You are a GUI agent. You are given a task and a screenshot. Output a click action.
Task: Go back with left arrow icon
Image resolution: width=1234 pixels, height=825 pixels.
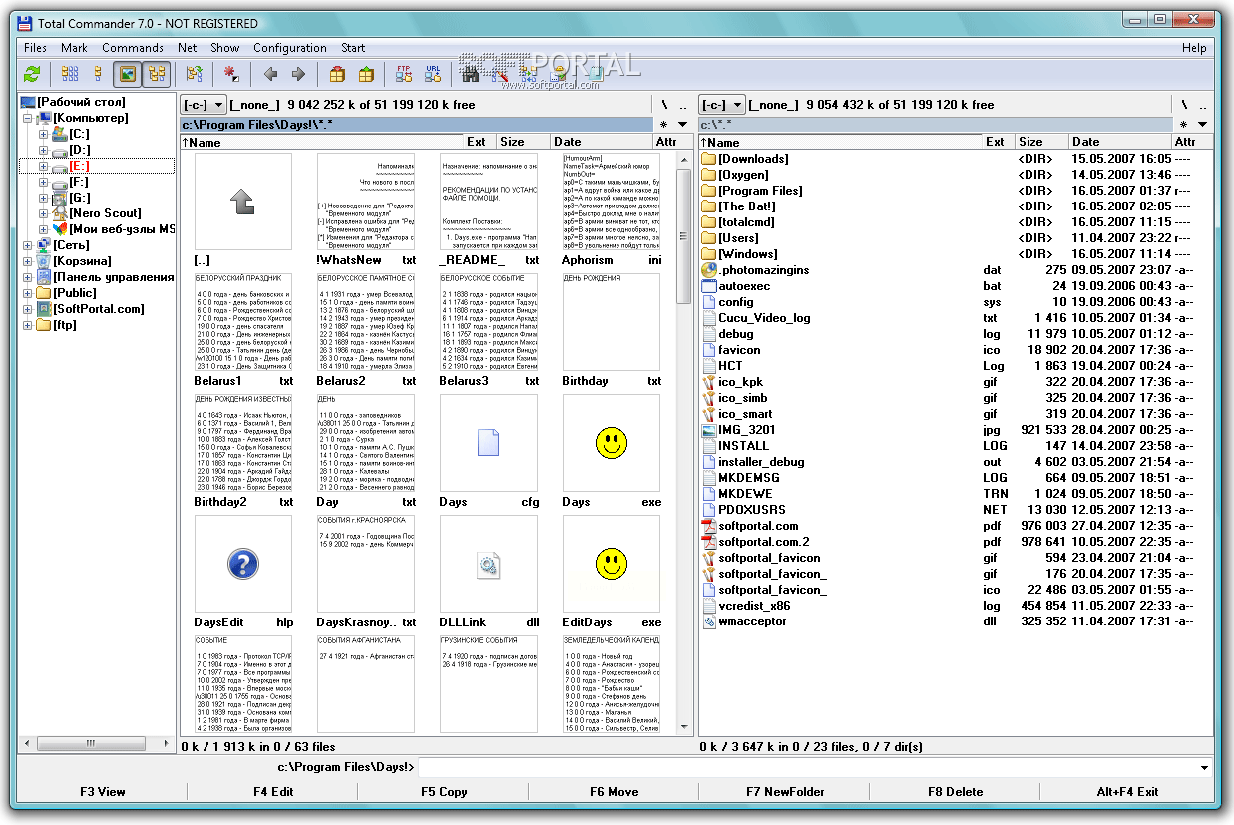pyautogui.click(x=270, y=74)
